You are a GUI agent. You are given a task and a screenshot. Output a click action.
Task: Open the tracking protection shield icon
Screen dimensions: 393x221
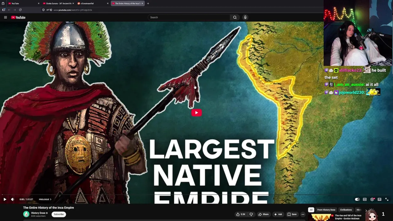click(43, 10)
